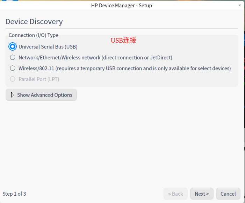Click the 'Universal Serial Bus (USB)' label text
Image resolution: width=245 pixels, height=203 pixels.
pyautogui.click(x=48, y=46)
